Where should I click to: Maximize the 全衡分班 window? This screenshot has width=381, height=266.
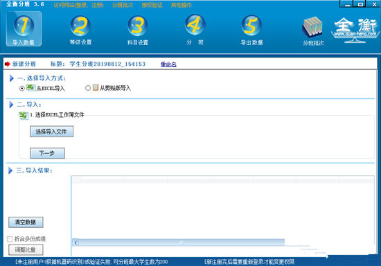click(360, 4)
